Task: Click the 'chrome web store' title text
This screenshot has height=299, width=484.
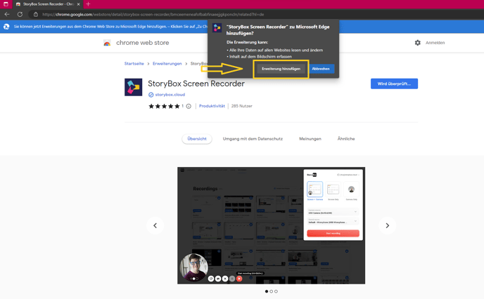Action: pyautogui.click(x=142, y=43)
